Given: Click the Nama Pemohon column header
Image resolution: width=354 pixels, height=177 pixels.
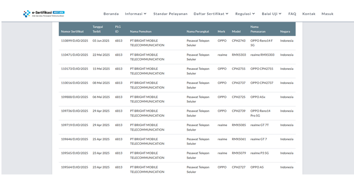Looking at the screenshot, I should pos(141,32).
